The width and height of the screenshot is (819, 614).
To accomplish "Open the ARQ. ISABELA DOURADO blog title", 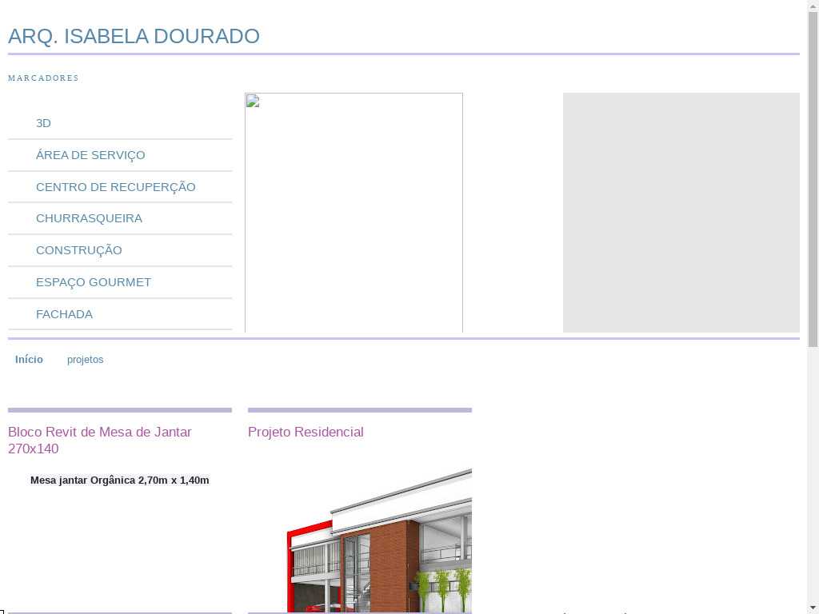I will point(134,36).
